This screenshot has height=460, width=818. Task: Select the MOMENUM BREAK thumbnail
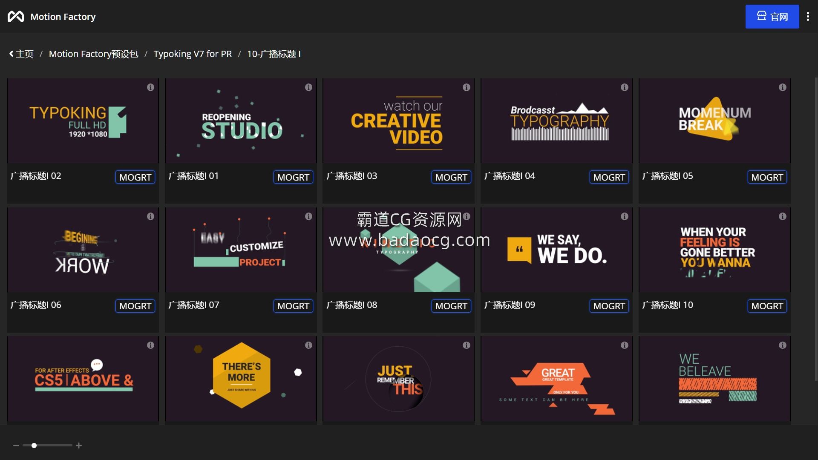[714, 121]
